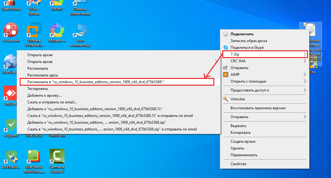
Task: Expand Предоставить доступ к submenu arrow
Action: [305, 90]
